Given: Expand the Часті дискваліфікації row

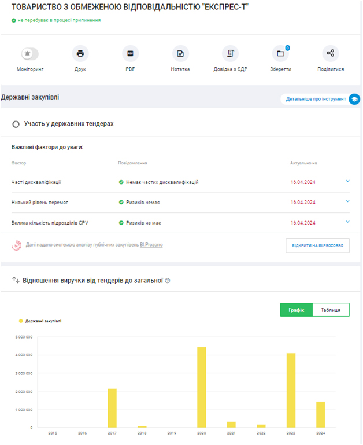Looking at the screenshot, I should [x=347, y=181].
